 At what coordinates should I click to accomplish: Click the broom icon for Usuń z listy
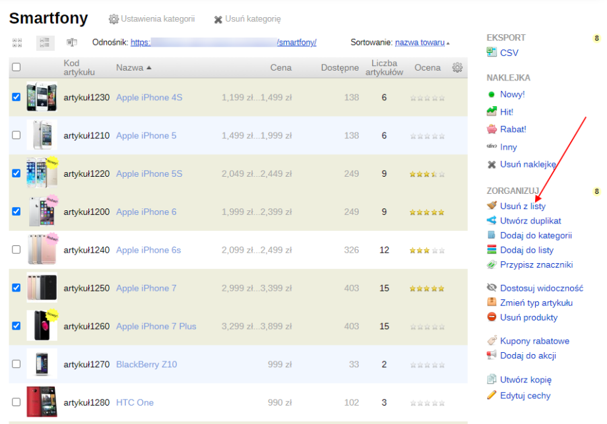tap(492, 206)
